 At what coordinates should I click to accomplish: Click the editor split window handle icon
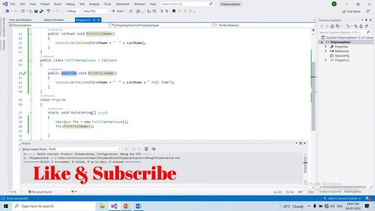tap(313, 30)
